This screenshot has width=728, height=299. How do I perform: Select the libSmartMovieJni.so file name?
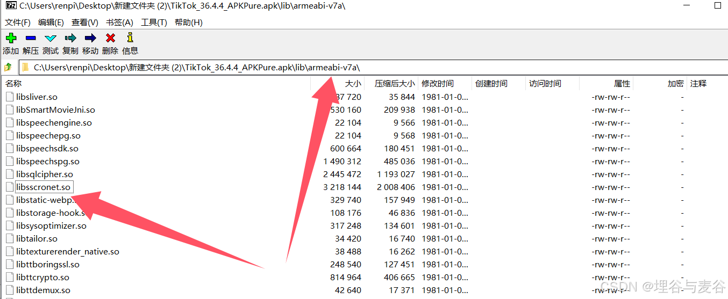point(55,110)
